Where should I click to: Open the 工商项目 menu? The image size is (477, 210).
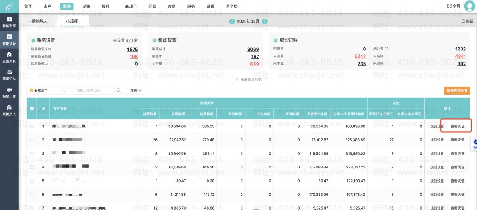[x=129, y=6]
